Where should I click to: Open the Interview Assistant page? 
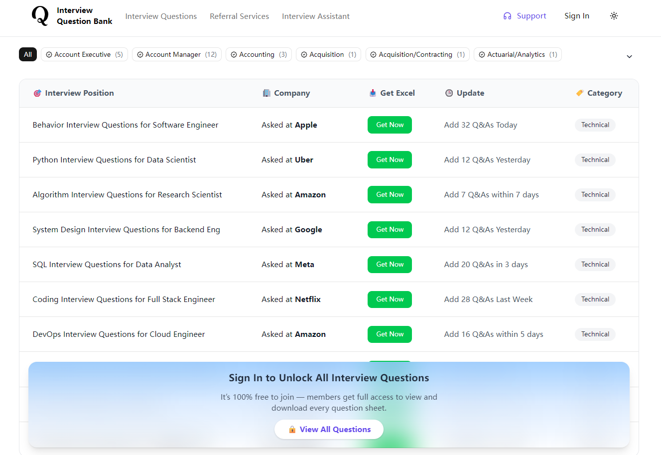(315, 16)
